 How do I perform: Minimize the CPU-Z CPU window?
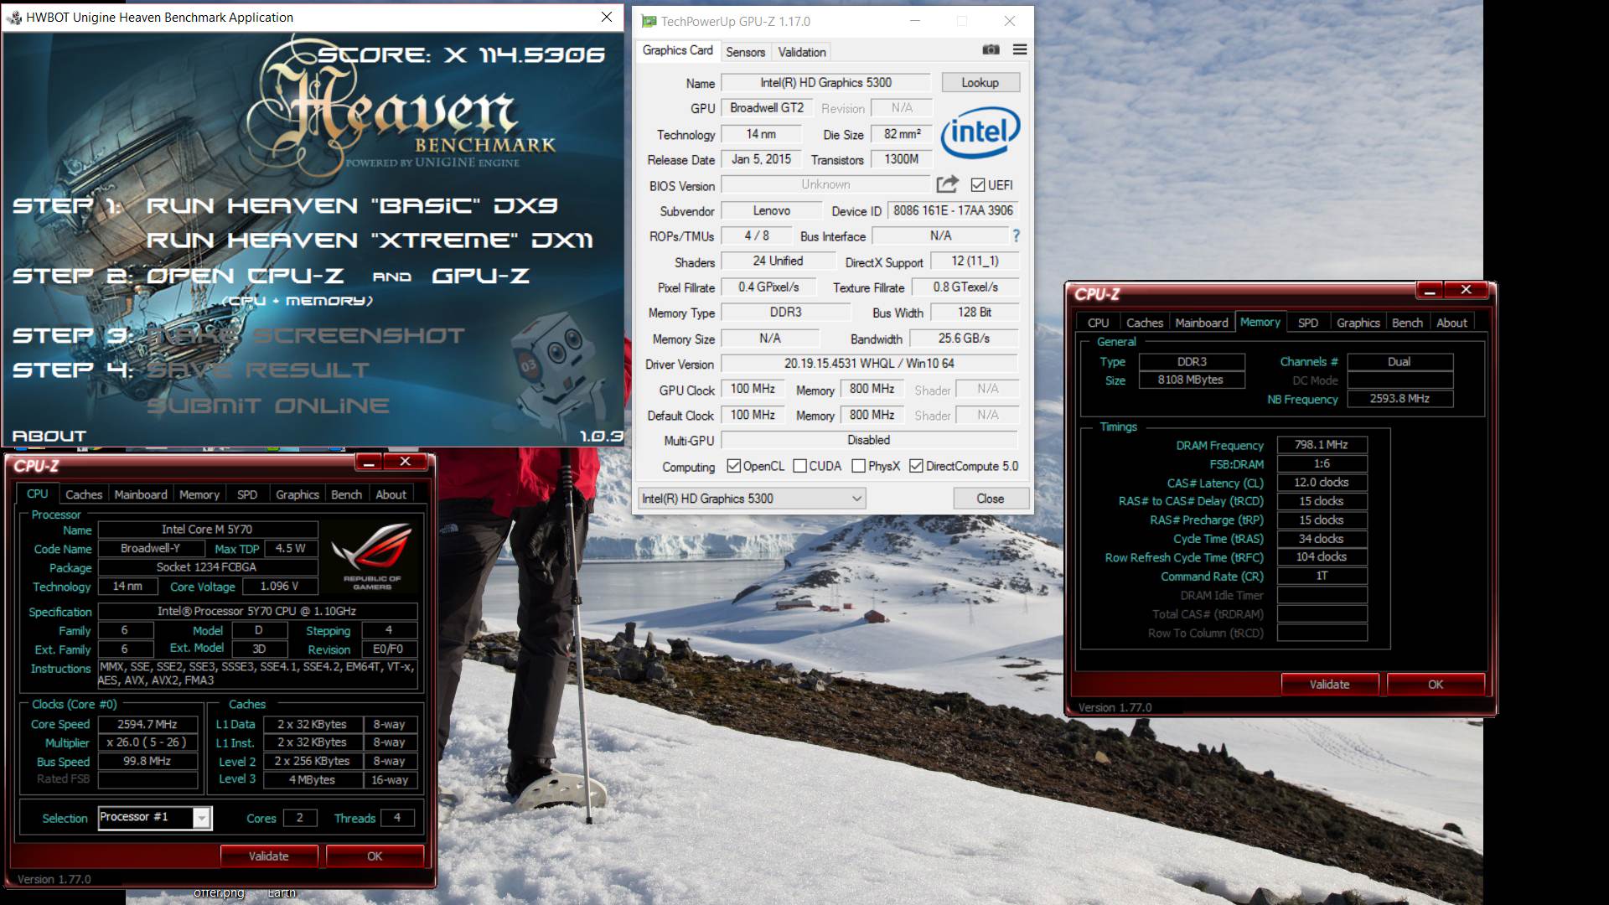point(370,462)
